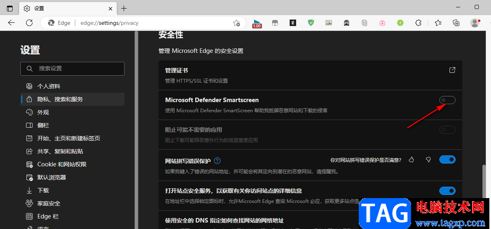
Task: Open the pink video download extension
Action: pyautogui.click(x=382, y=23)
